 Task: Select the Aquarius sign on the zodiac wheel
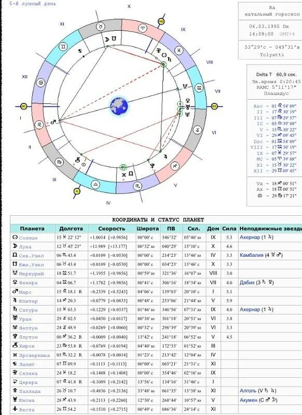point(199,88)
